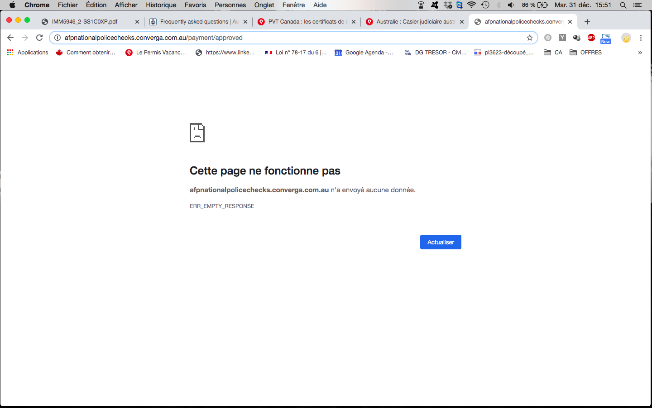Open Chrome's three-dot menu

tap(641, 38)
